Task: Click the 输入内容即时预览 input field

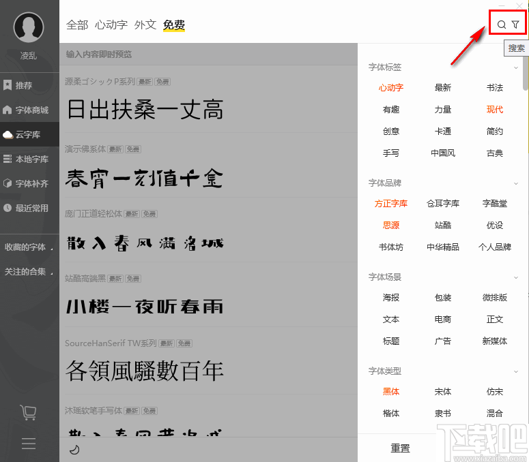Action: 208,55
